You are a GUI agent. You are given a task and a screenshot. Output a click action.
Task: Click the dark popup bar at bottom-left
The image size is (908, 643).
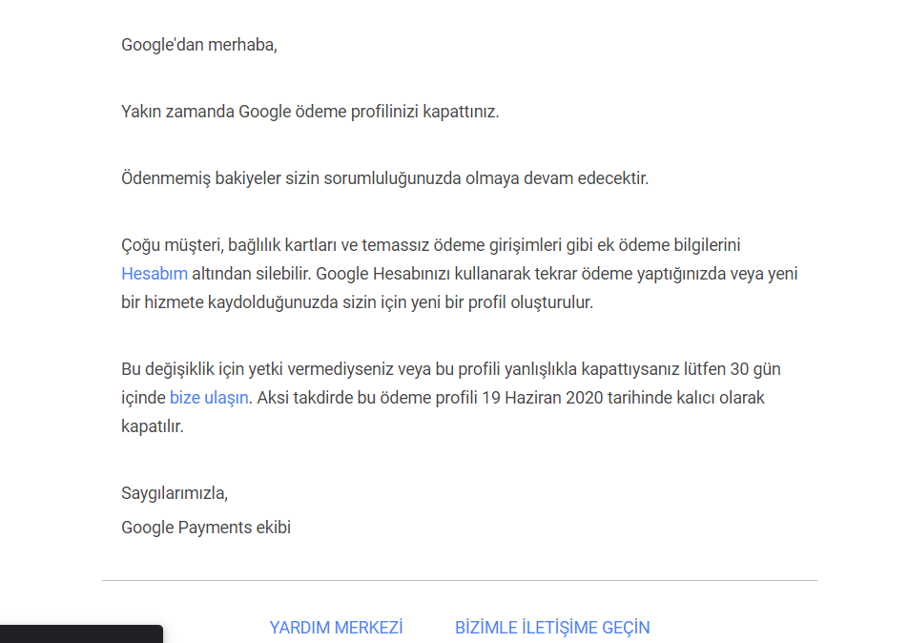pyautogui.click(x=81, y=634)
